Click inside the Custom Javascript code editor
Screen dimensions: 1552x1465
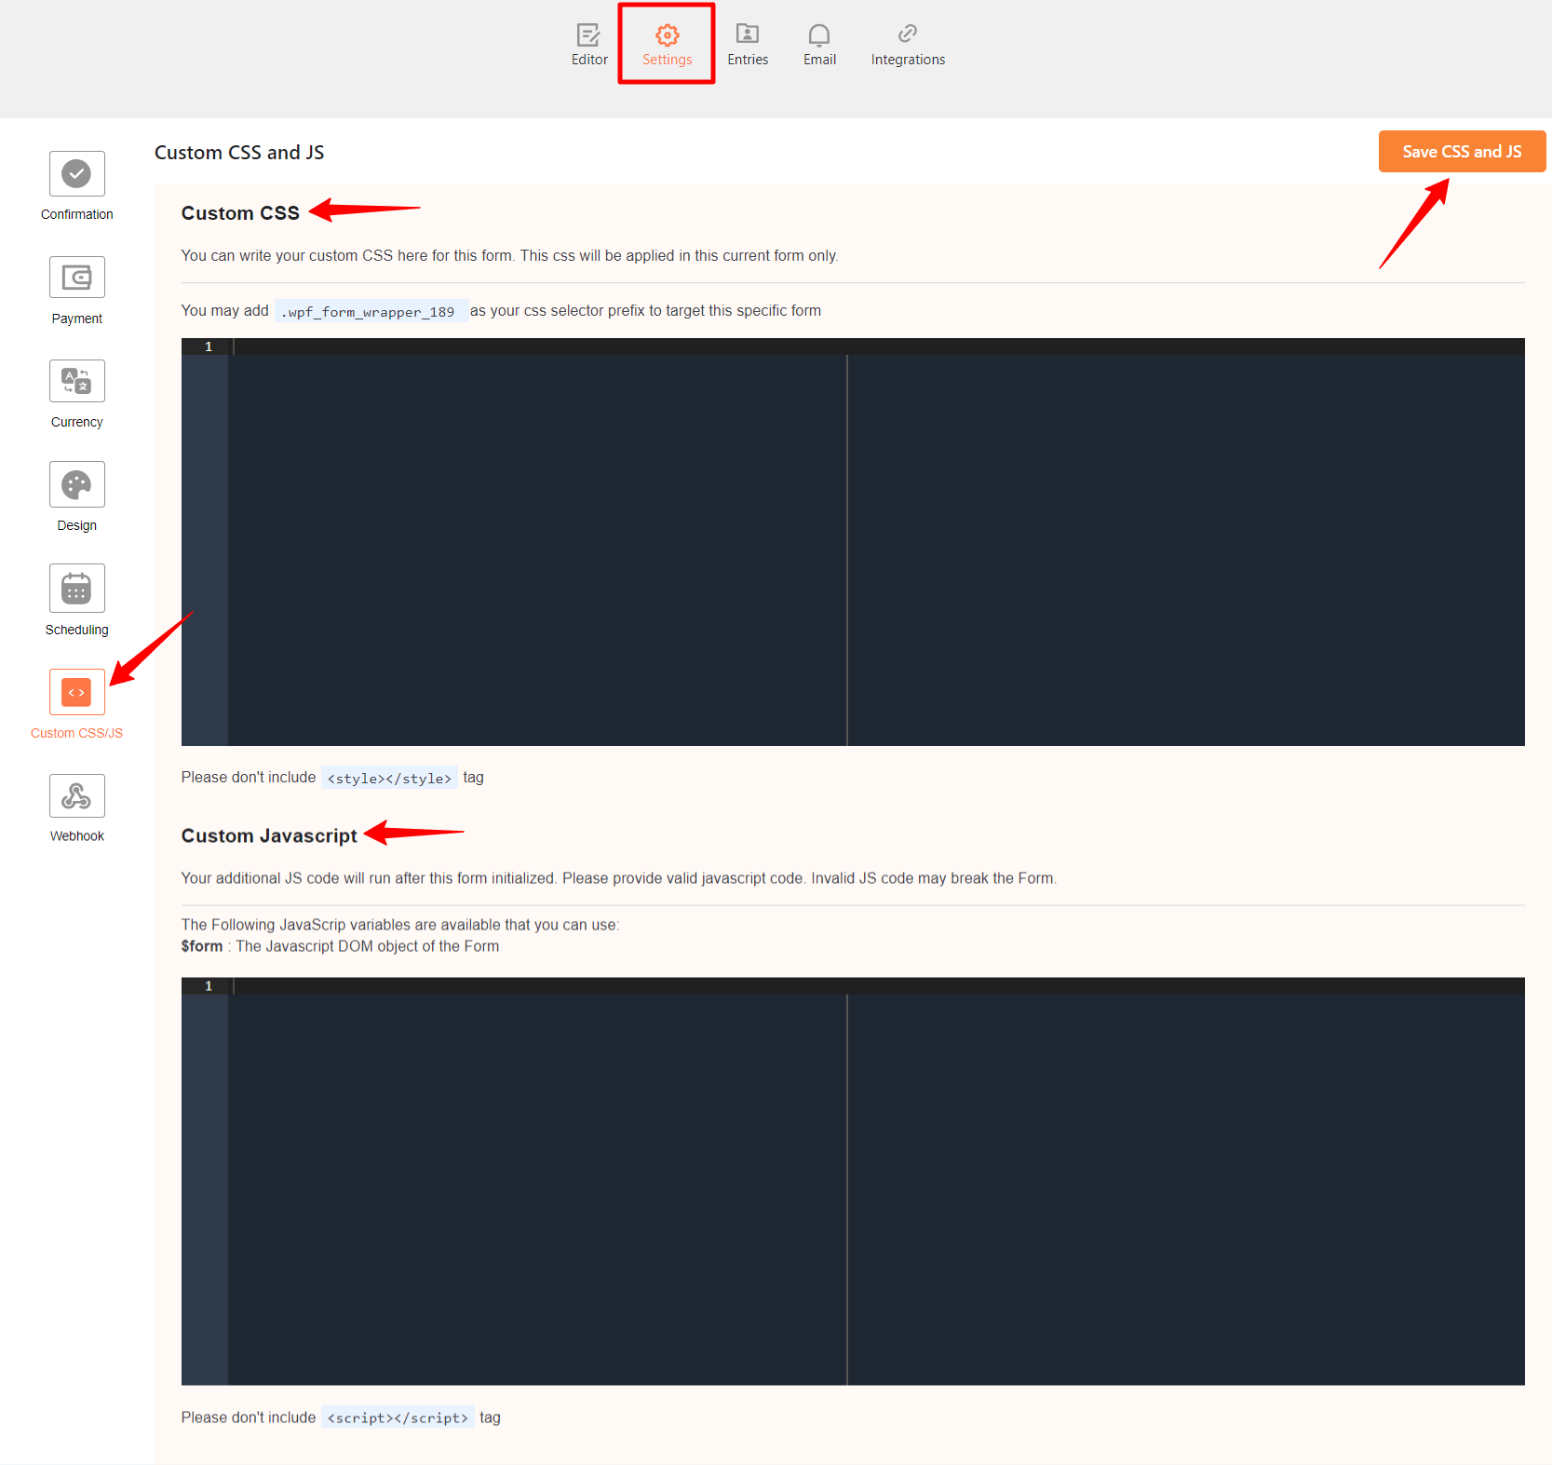(x=853, y=1181)
